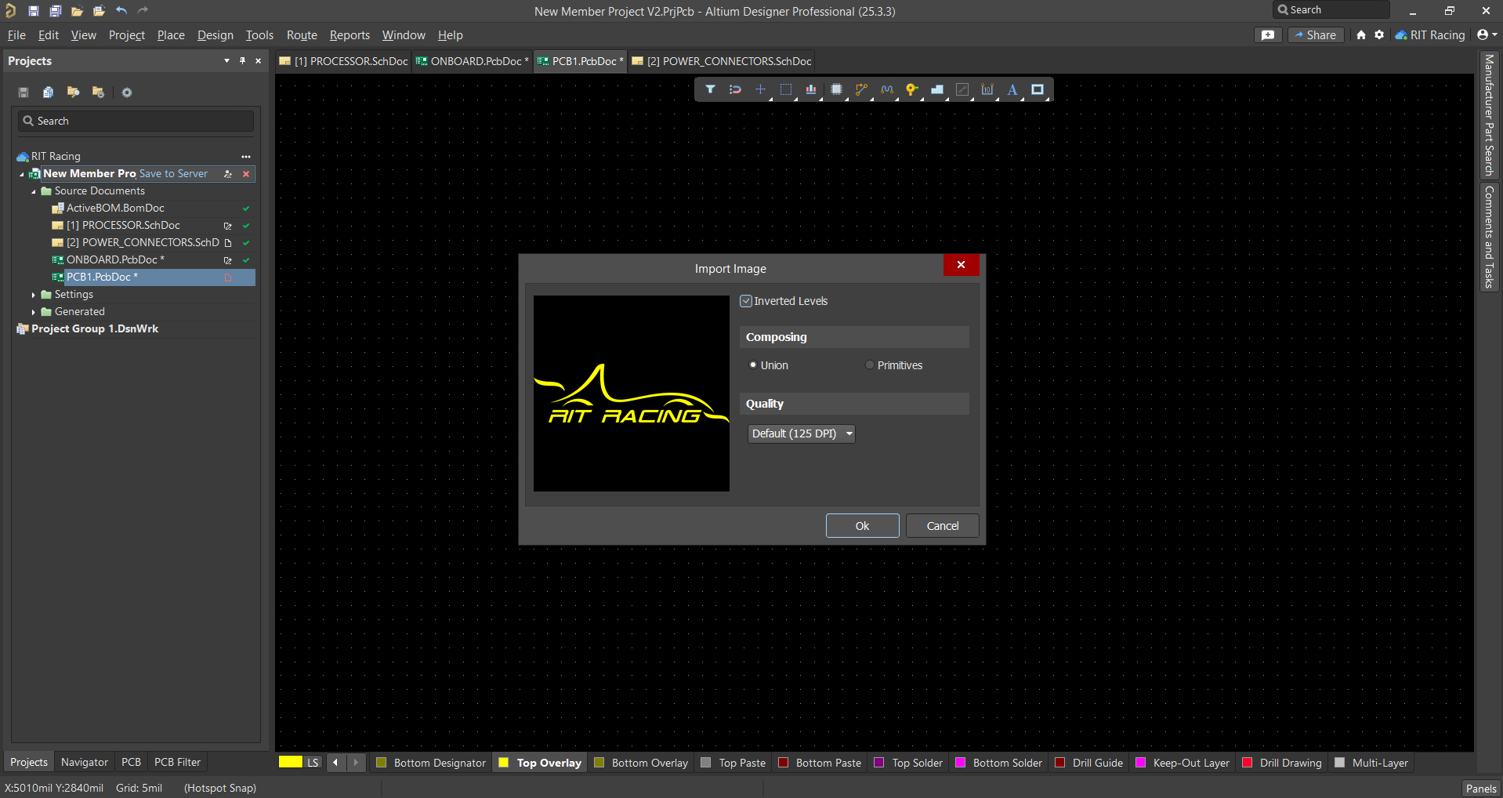This screenshot has height=798, width=1503.
Task: Close the Import Image dialog
Action: pyautogui.click(x=961, y=265)
